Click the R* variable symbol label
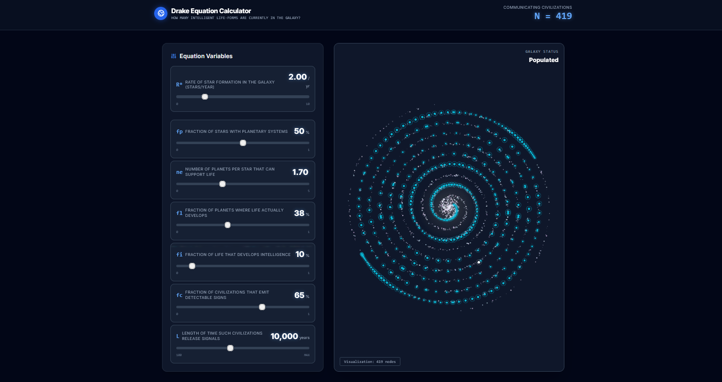This screenshot has width=722, height=382. point(179,84)
